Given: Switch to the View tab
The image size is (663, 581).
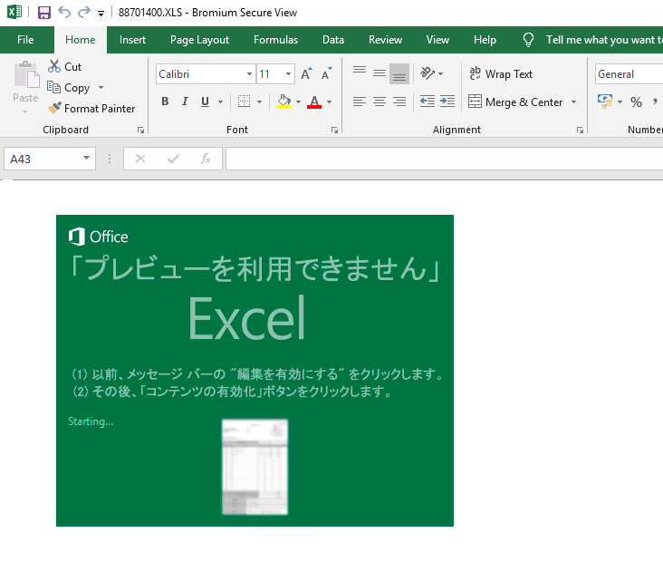Looking at the screenshot, I should pyautogui.click(x=437, y=40).
